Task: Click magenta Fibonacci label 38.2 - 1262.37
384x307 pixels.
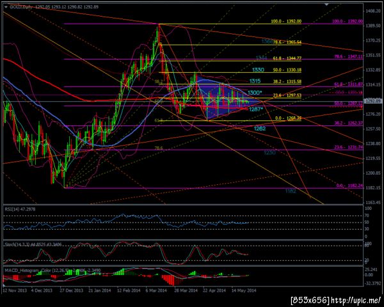Action: (x=349, y=123)
